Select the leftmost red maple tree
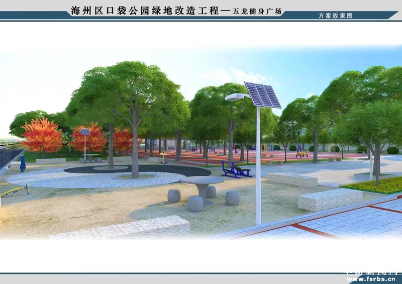 click(x=41, y=136)
